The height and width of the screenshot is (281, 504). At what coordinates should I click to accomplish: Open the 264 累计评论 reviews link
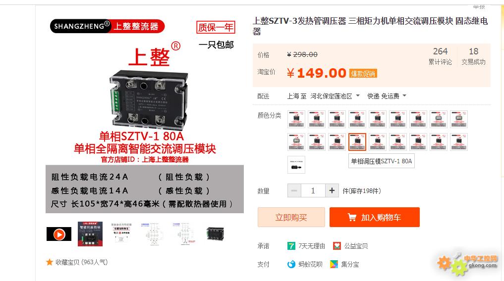[440, 56]
